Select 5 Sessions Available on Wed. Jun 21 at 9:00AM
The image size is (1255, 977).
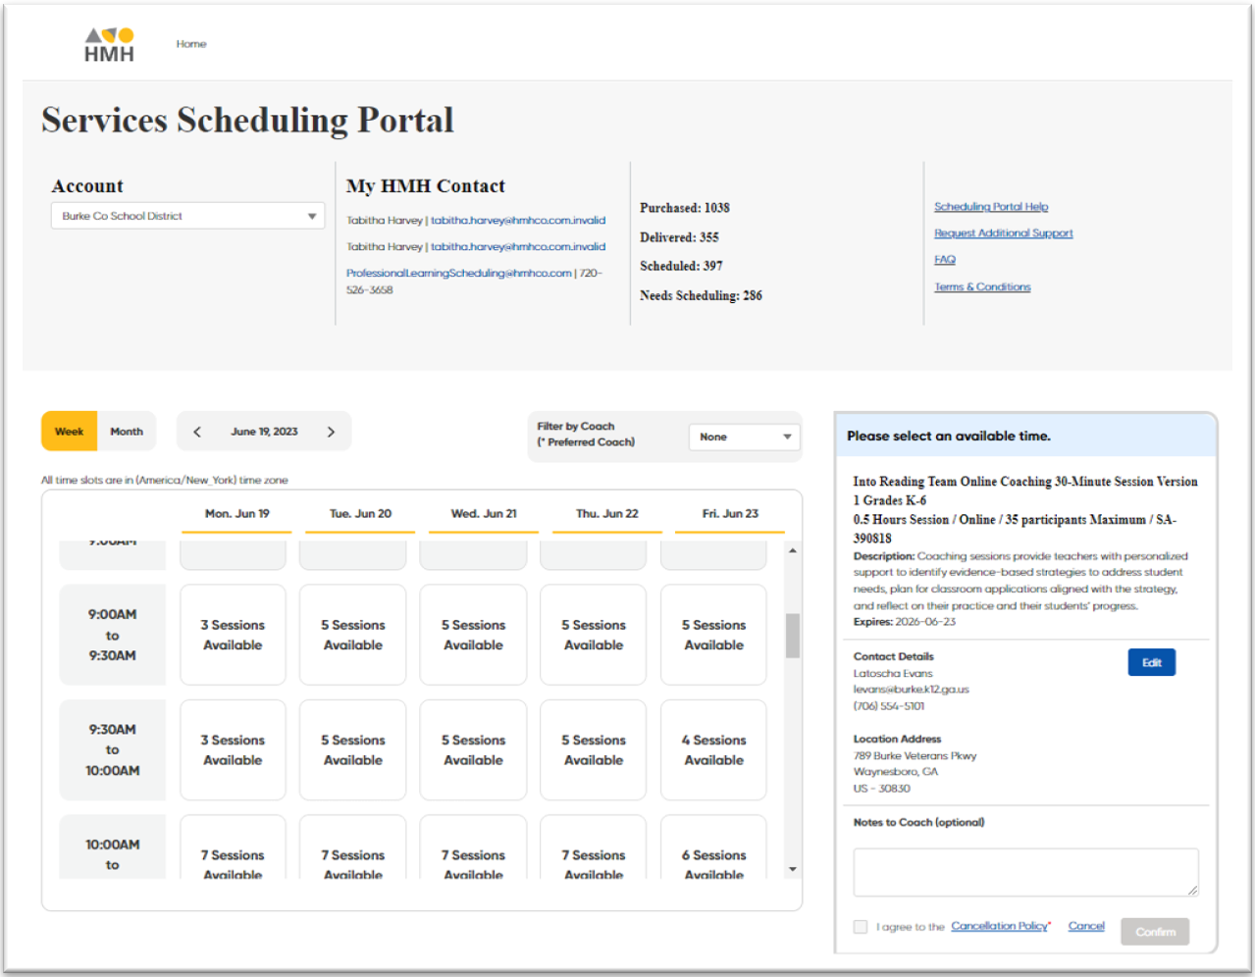click(473, 635)
